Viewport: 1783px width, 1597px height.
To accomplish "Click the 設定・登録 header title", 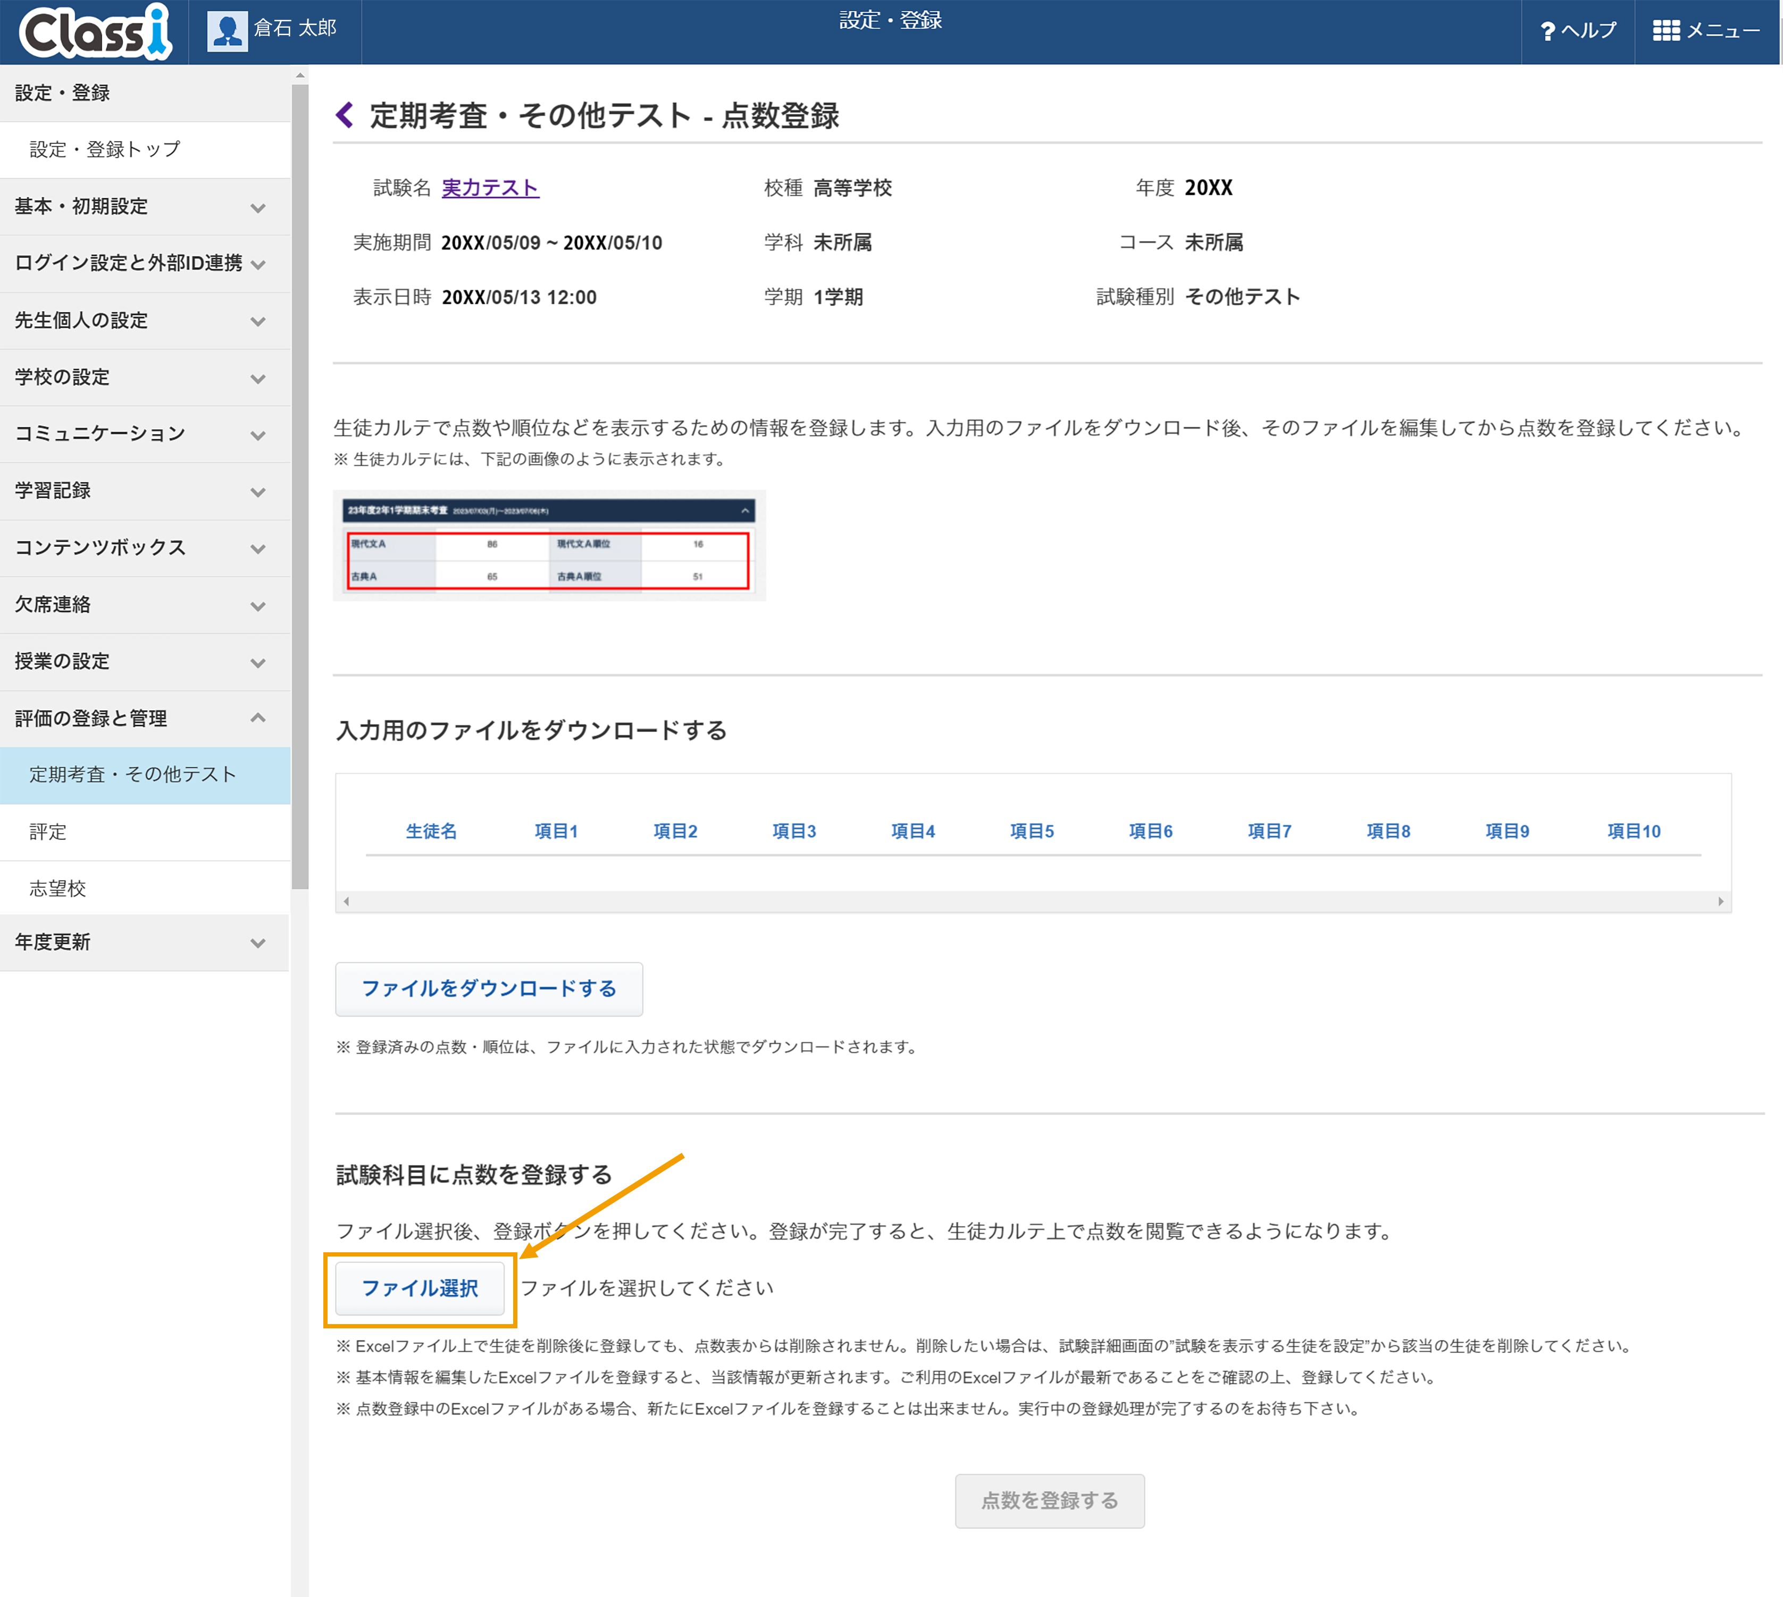I will (x=890, y=20).
